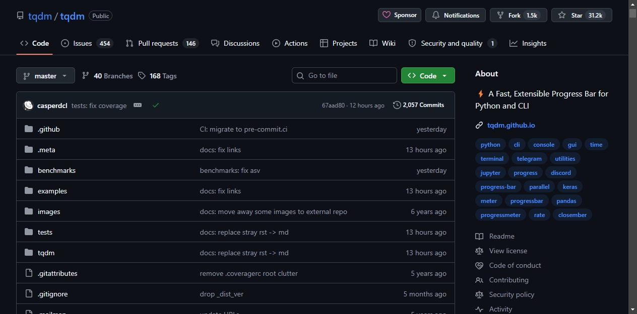The image size is (637, 314).
Task: Open the examples folder
Action: tap(52, 191)
